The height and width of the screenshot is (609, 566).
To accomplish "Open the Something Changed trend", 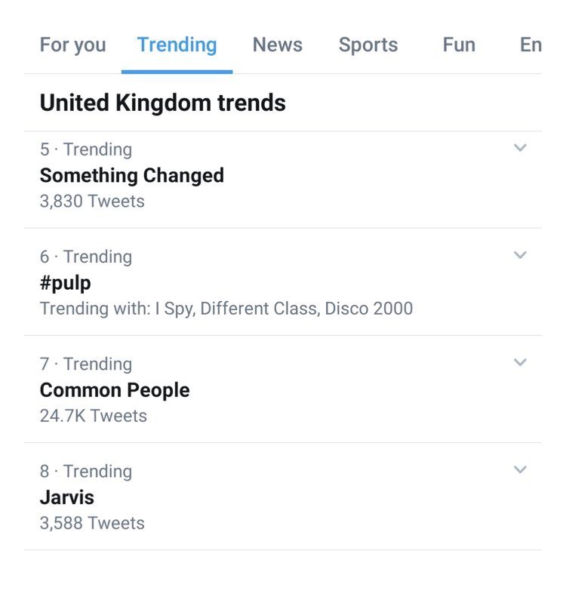I will click(x=132, y=175).
